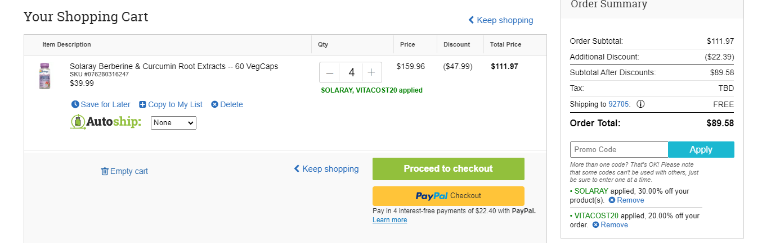The width and height of the screenshot is (771, 243).
Task: Click into the Promo Code field
Action: [619, 149]
